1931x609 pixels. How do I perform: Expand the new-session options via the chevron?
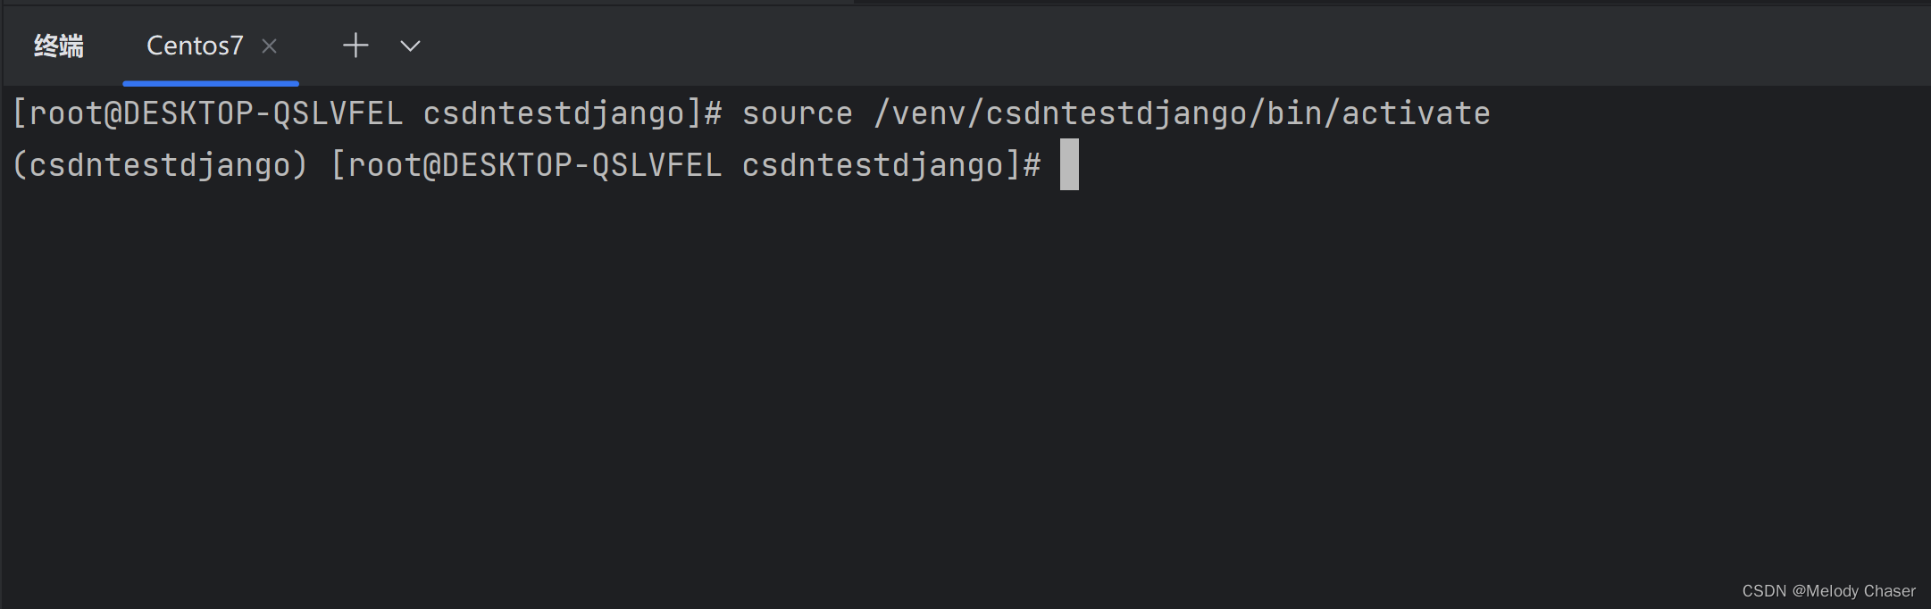[x=409, y=46]
